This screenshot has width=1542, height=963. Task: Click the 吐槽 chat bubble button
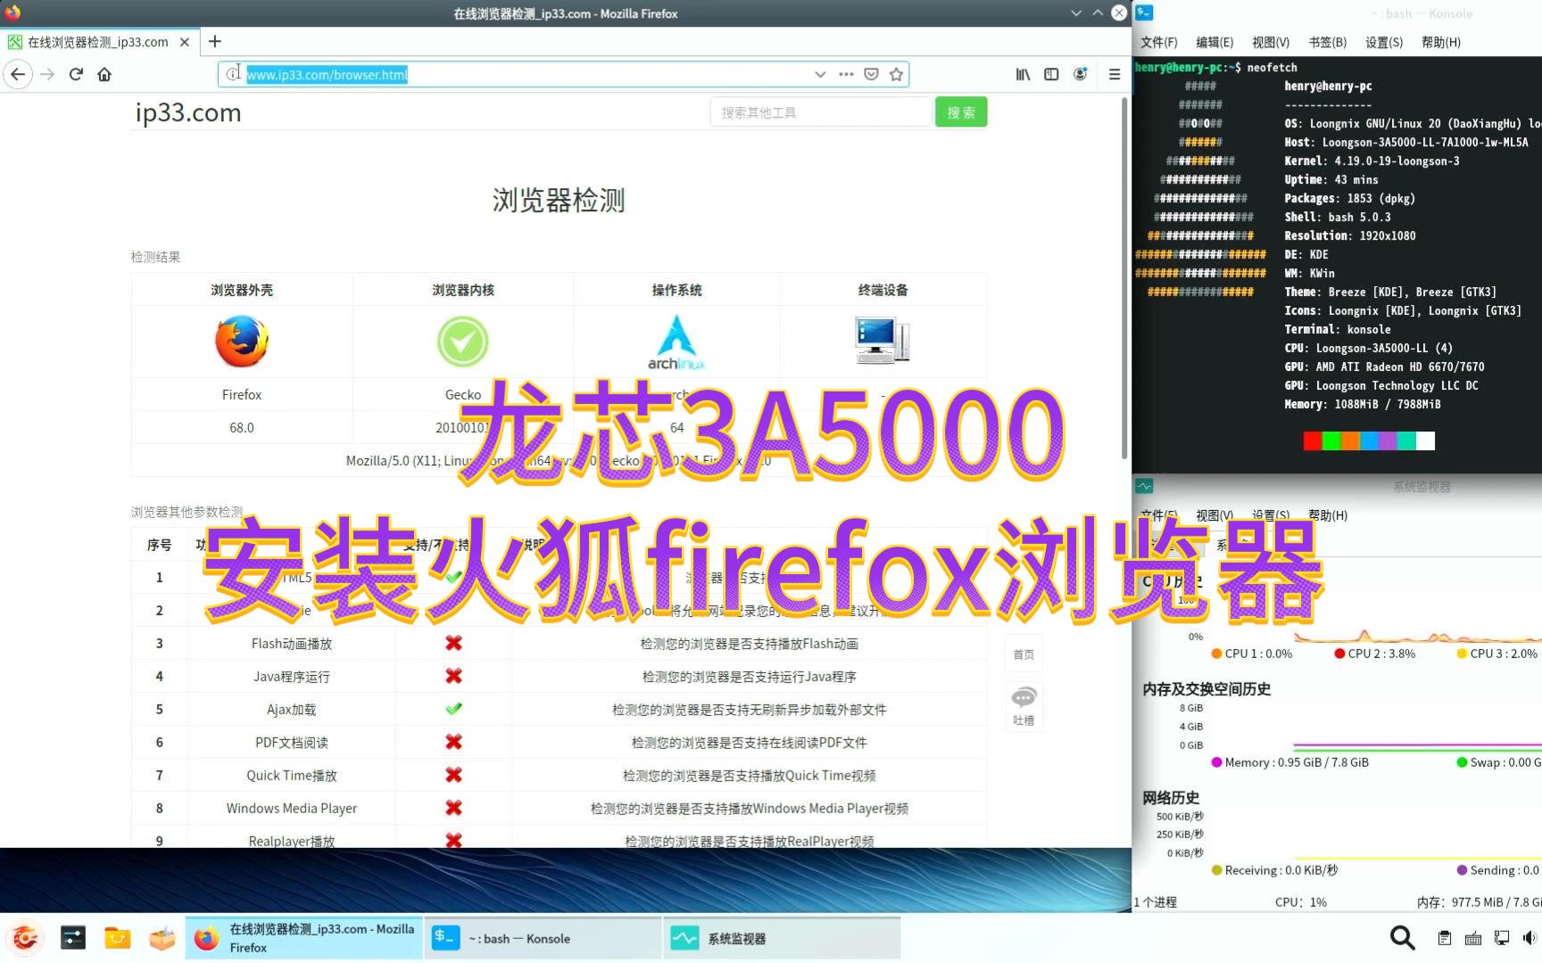click(x=1024, y=706)
